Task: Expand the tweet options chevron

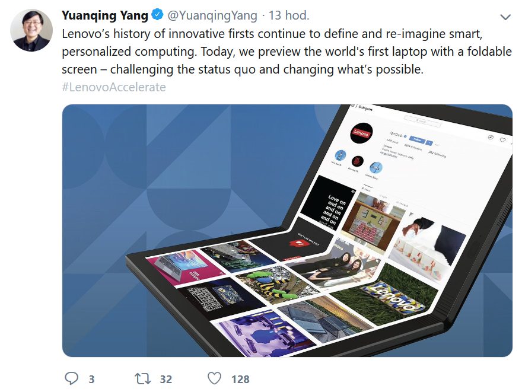Action: (505, 17)
